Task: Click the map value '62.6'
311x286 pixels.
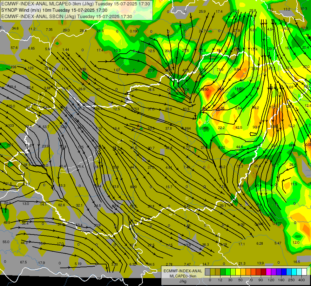Action: click(62, 205)
